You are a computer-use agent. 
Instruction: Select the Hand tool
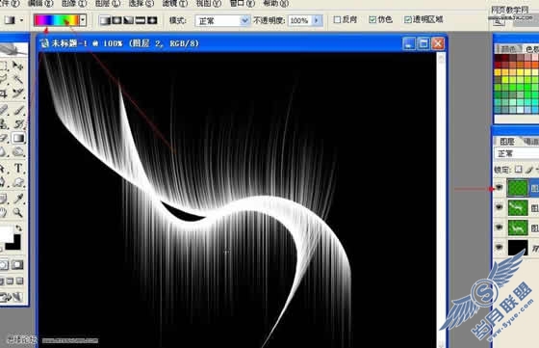tap(4, 213)
